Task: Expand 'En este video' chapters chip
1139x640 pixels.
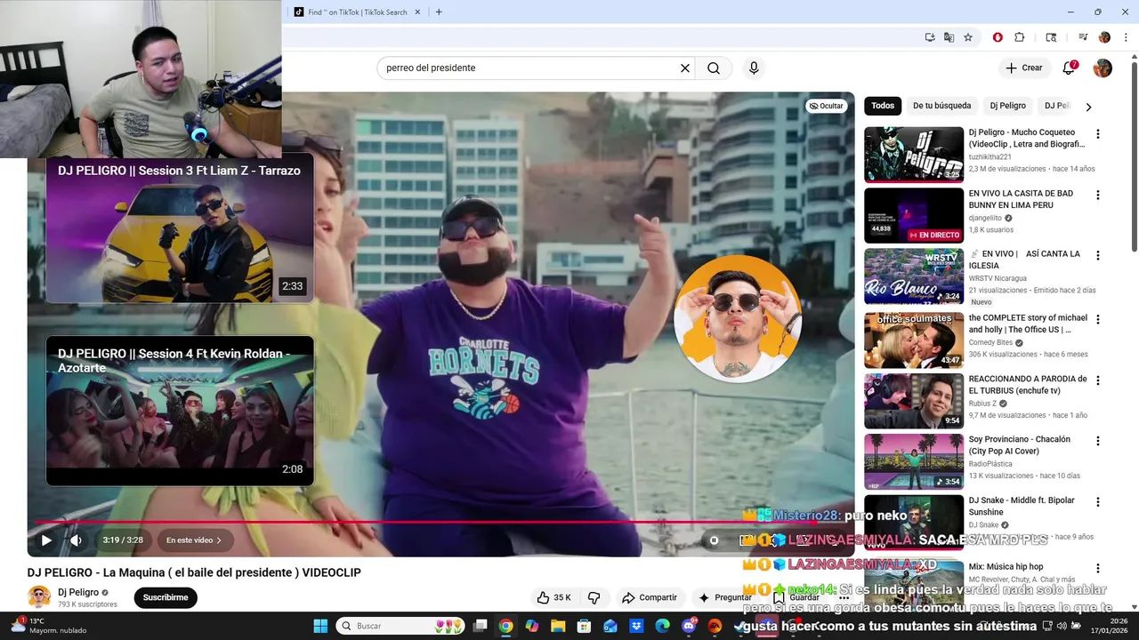Action: coord(194,540)
